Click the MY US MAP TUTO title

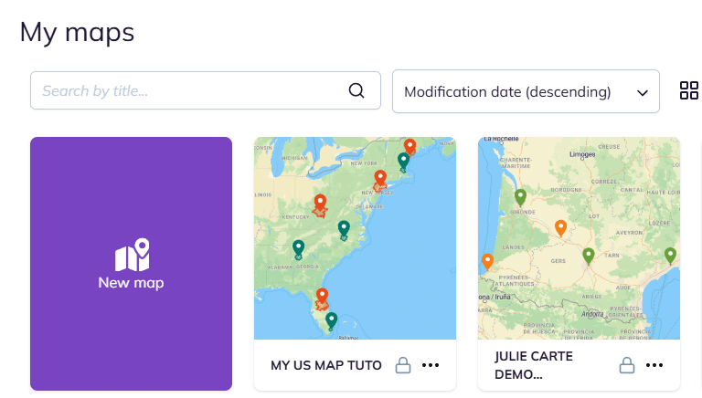pyautogui.click(x=325, y=365)
